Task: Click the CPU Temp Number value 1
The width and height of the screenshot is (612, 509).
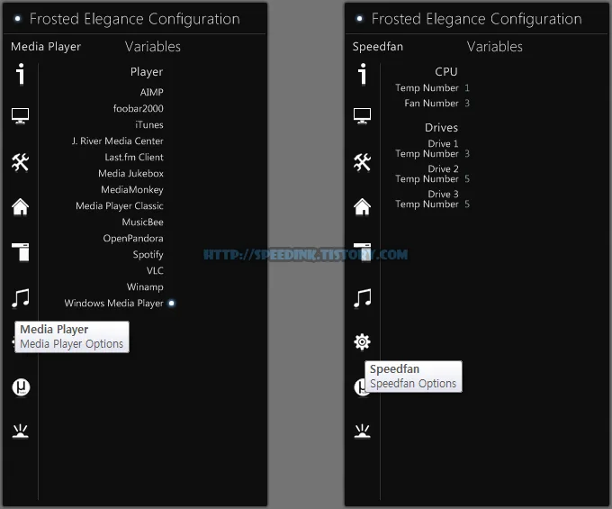Action: pos(467,88)
